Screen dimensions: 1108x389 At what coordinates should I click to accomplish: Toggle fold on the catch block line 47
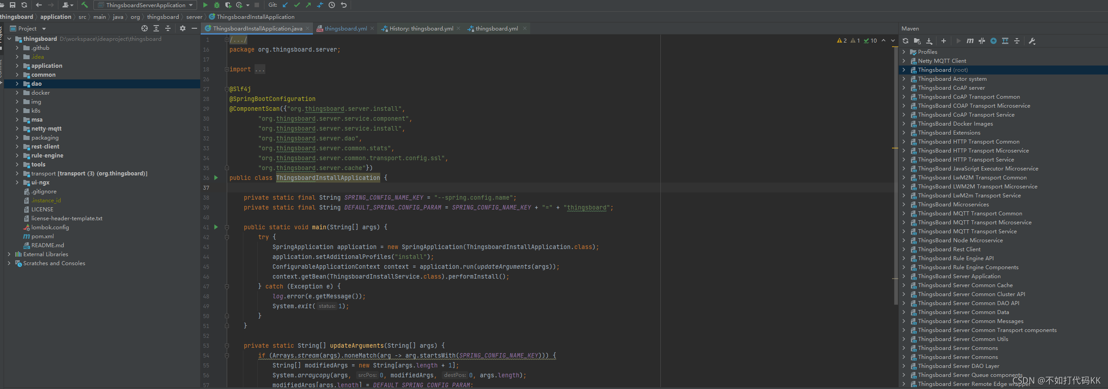227,286
